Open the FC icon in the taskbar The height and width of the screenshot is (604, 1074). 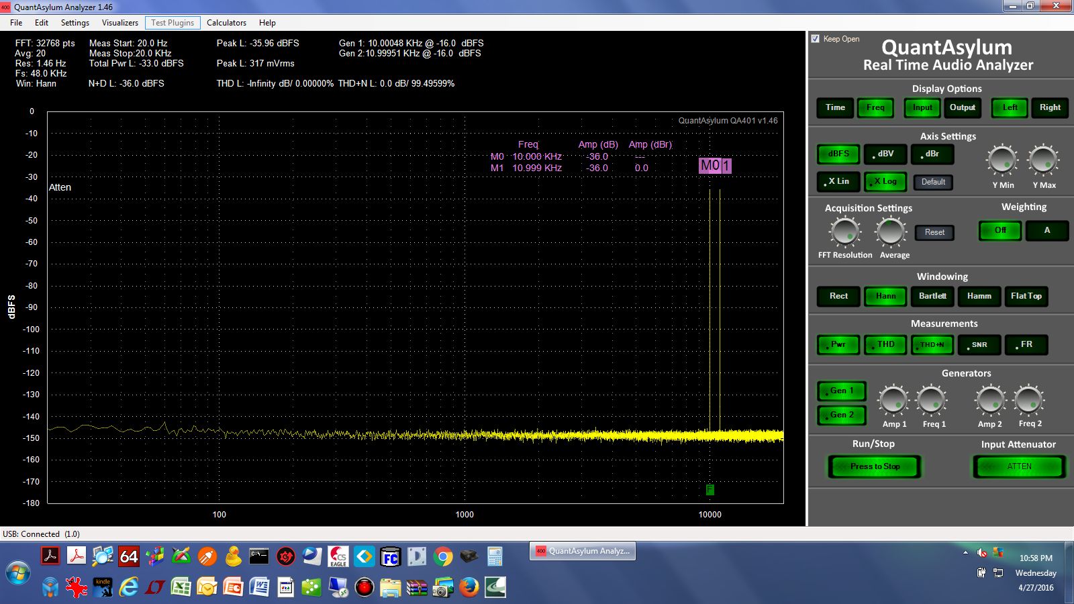point(390,556)
